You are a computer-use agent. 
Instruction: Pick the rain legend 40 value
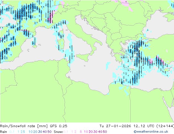[x=45, y=132]
